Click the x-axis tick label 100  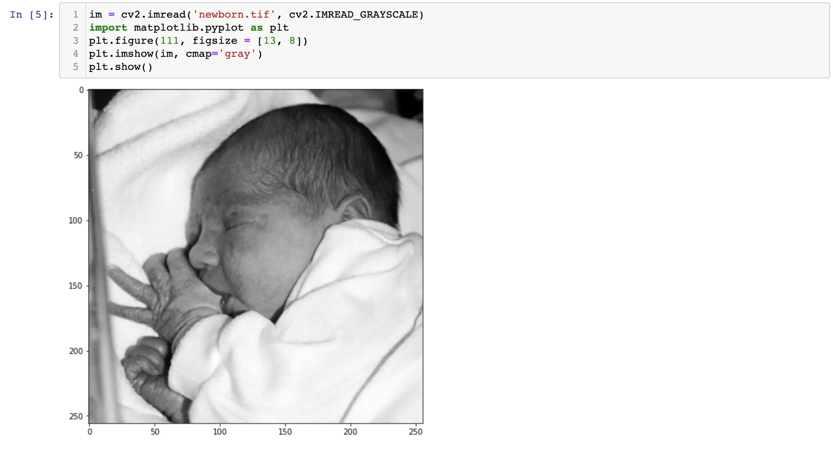tap(220, 432)
